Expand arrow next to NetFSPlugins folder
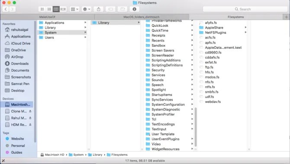Viewport: 290px width, 164px height. tap(245, 32)
